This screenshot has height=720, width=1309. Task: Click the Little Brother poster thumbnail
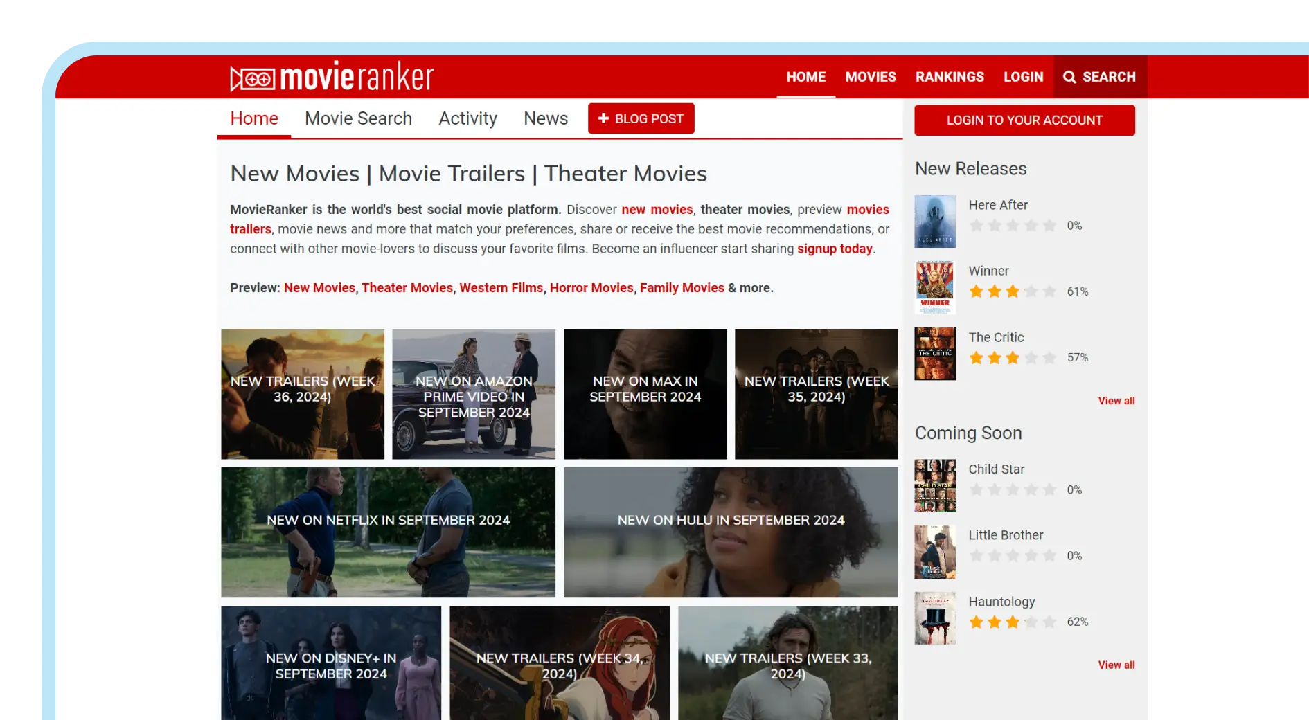click(x=935, y=552)
